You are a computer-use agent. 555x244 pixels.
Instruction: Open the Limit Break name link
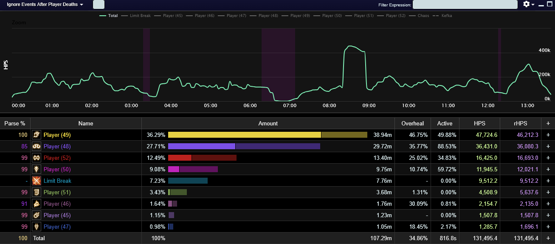tap(57, 181)
